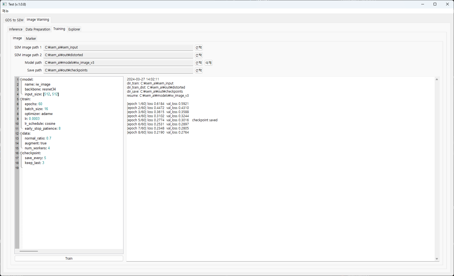Go to the Explorer tab
Screen dimensions: 454x276
coord(74,29)
